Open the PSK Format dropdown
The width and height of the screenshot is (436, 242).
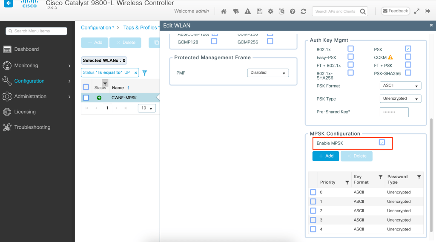[x=400, y=86]
